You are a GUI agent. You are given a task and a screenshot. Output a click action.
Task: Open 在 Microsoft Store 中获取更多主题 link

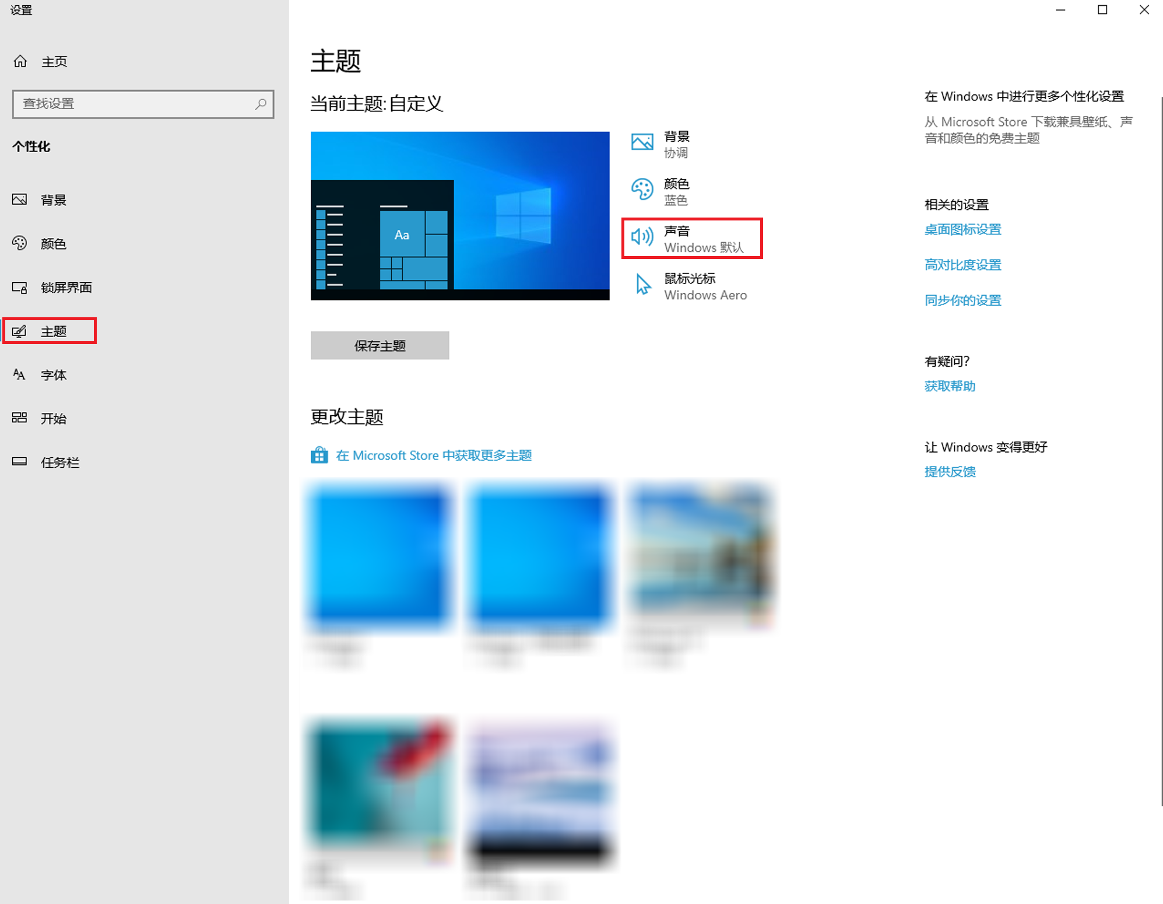point(433,455)
